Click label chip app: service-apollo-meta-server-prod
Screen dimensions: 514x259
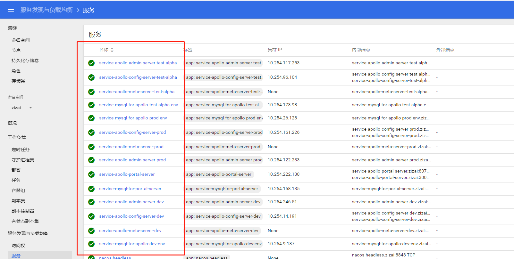[223, 147]
